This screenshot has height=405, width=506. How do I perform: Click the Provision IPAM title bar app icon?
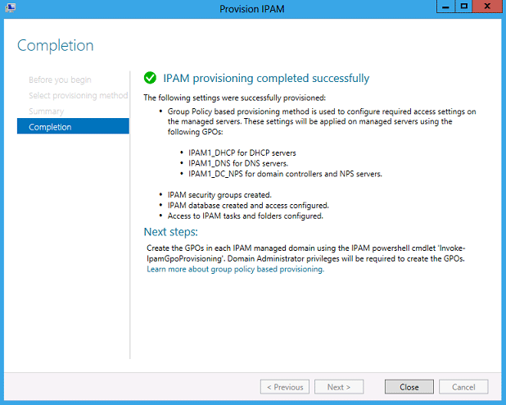(x=10, y=7)
